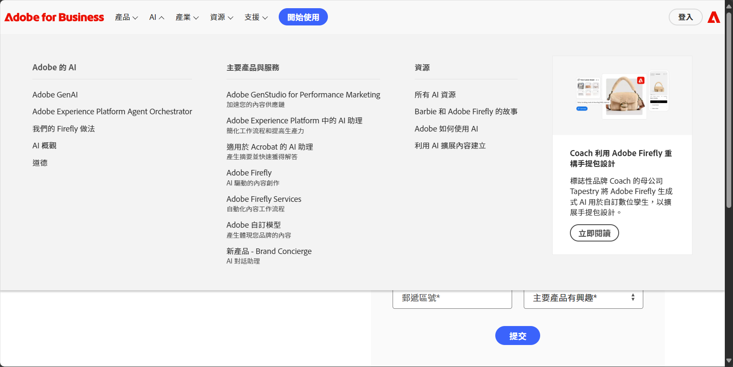The image size is (733, 367).
Task: Open 所有 AI 資源 link
Action: pyautogui.click(x=435, y=94)
